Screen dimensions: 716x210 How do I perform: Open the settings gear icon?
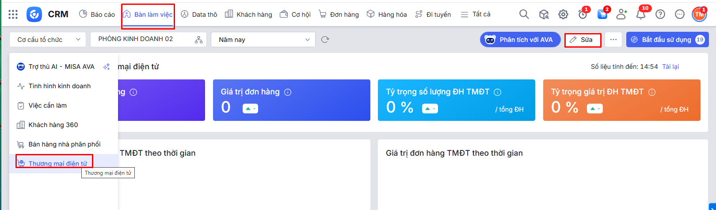[x=563, y=15]
